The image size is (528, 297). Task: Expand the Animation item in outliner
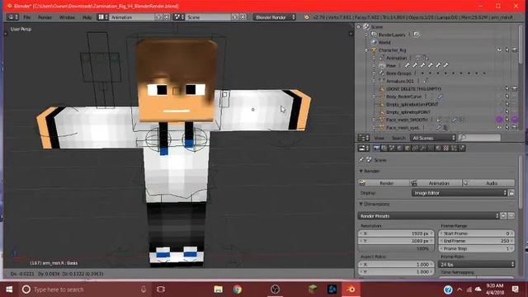374,58
